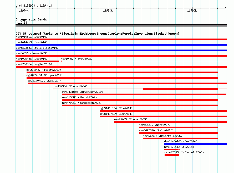
Task: Click the dgv5142n100 (Coe2014) label
Action: (116, 114)
